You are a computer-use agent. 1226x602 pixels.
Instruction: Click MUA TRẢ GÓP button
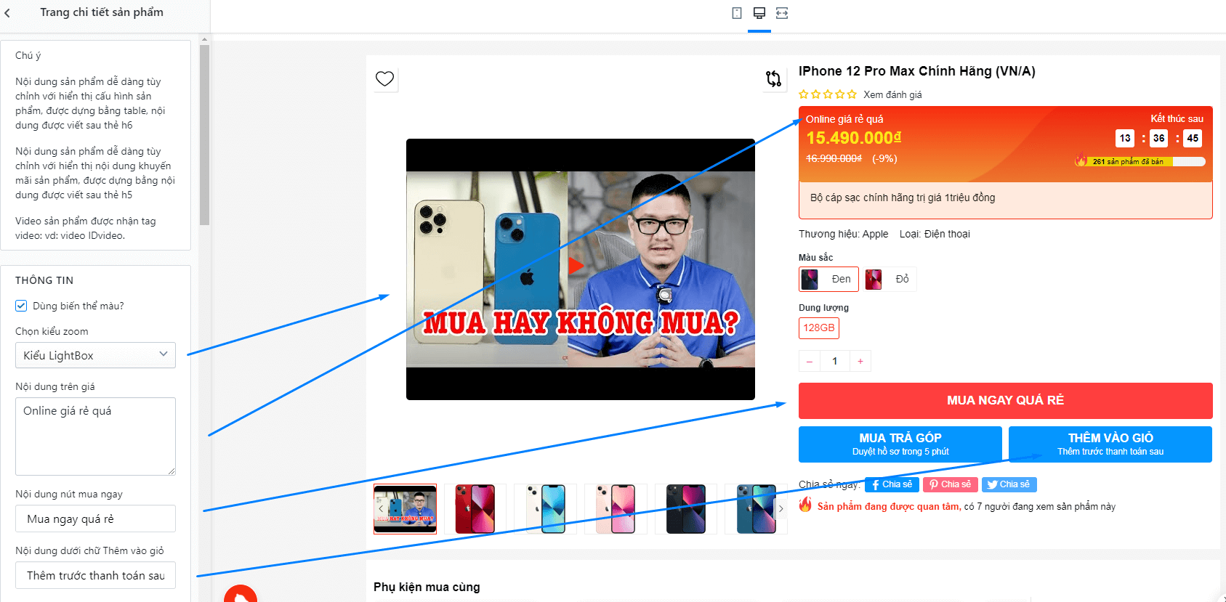pyautogui.click(x=900, y=444)
